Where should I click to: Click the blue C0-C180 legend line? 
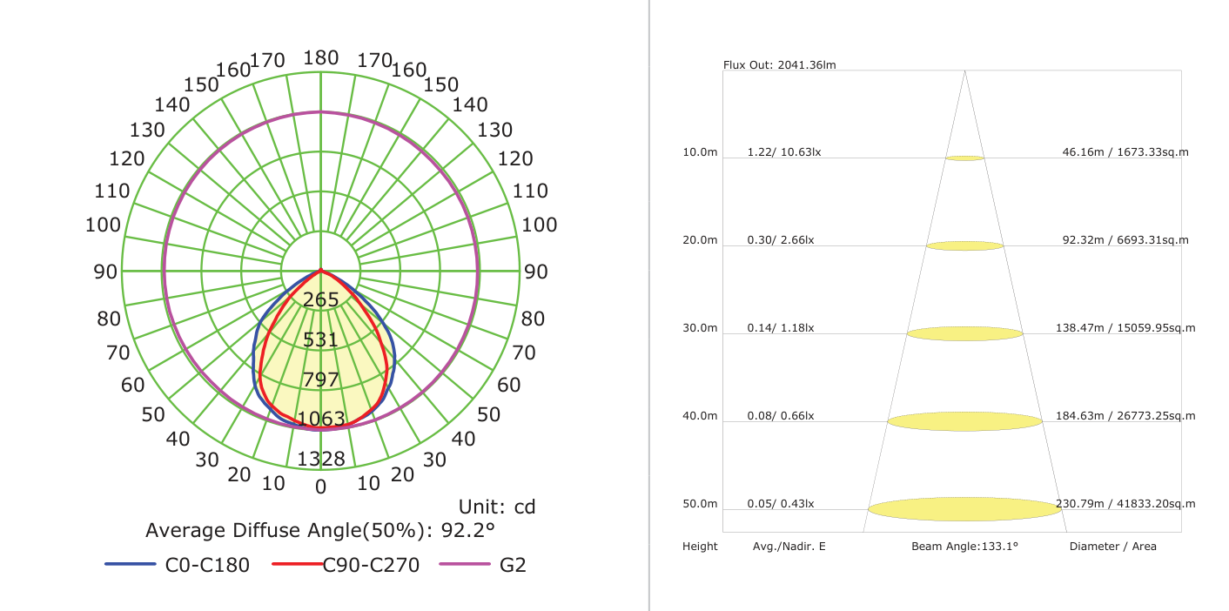[x=131, y=565]
